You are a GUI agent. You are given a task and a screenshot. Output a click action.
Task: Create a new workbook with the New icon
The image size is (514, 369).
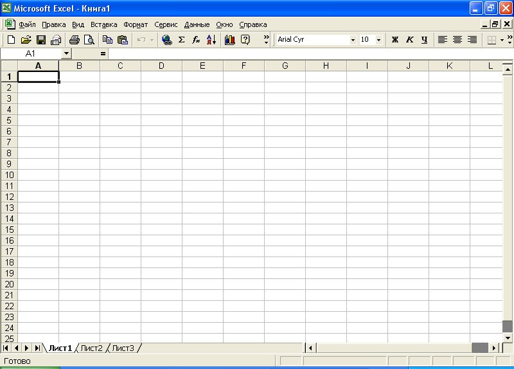[x=11, y=40]
